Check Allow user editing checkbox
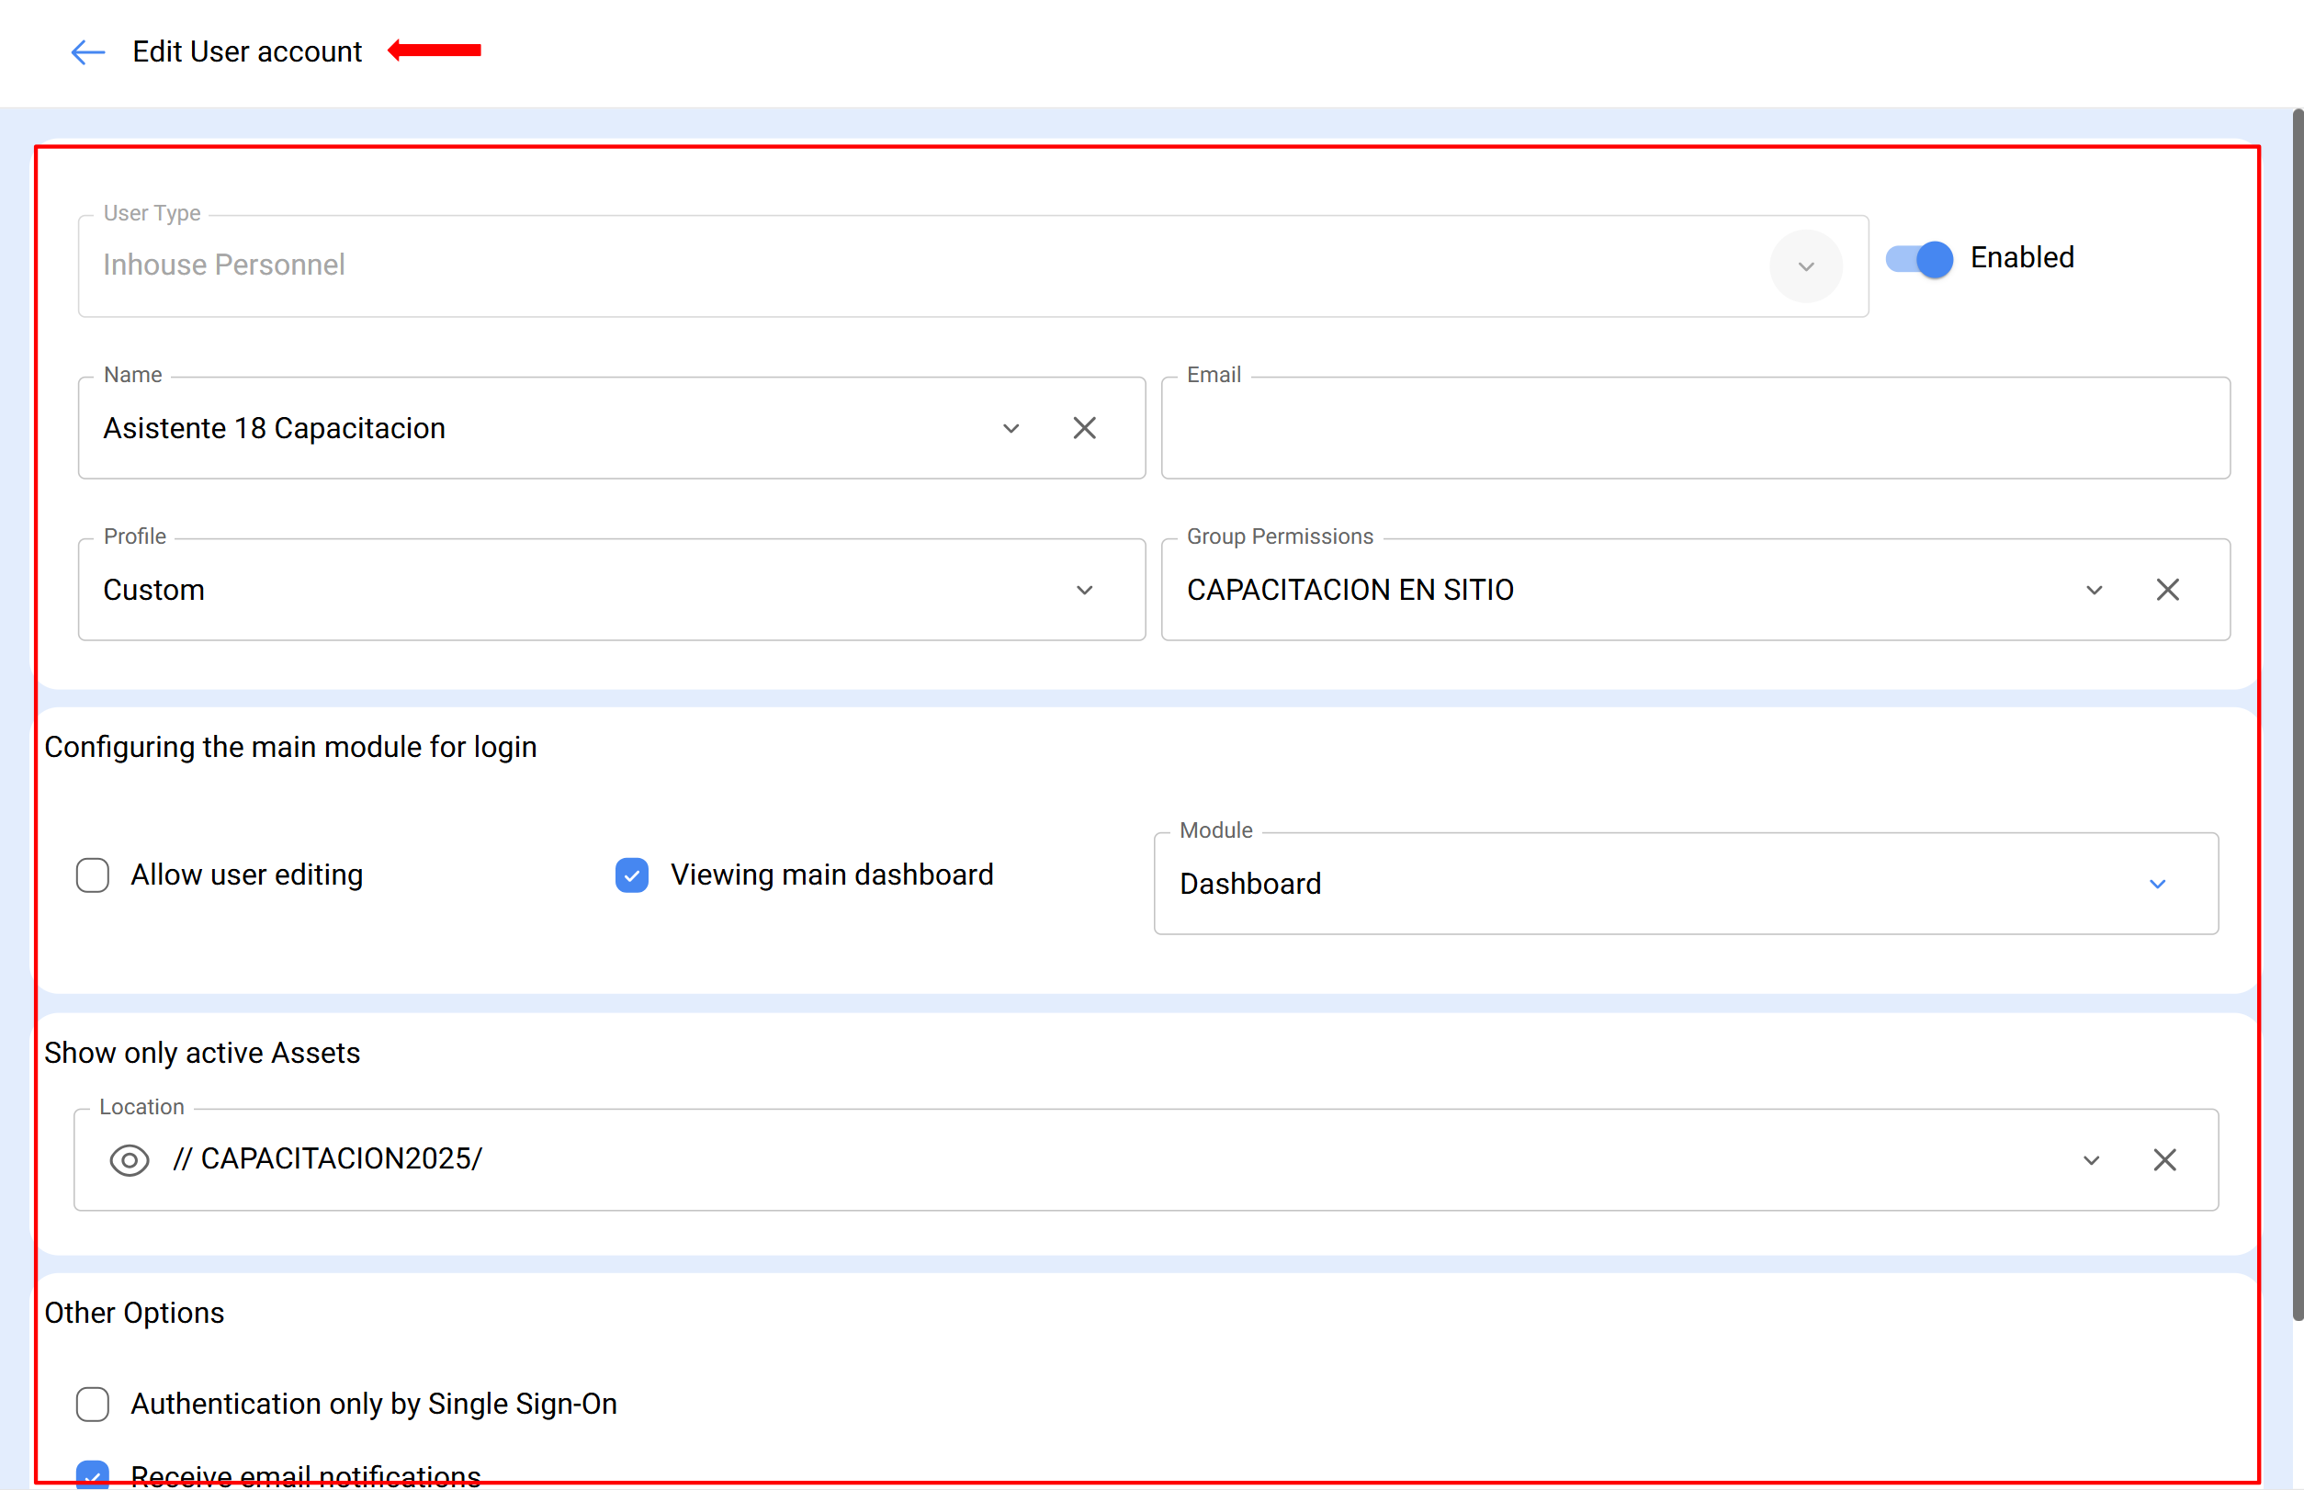2304x1490 pixels. tap(93, 875)
